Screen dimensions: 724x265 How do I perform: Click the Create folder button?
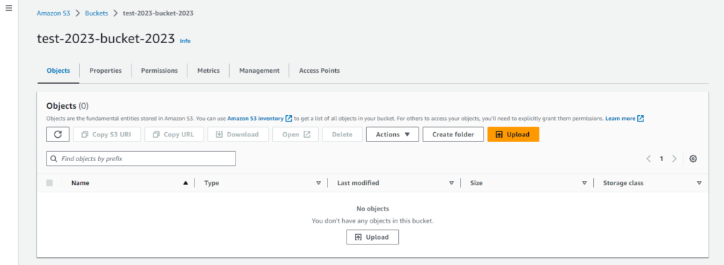453,134
